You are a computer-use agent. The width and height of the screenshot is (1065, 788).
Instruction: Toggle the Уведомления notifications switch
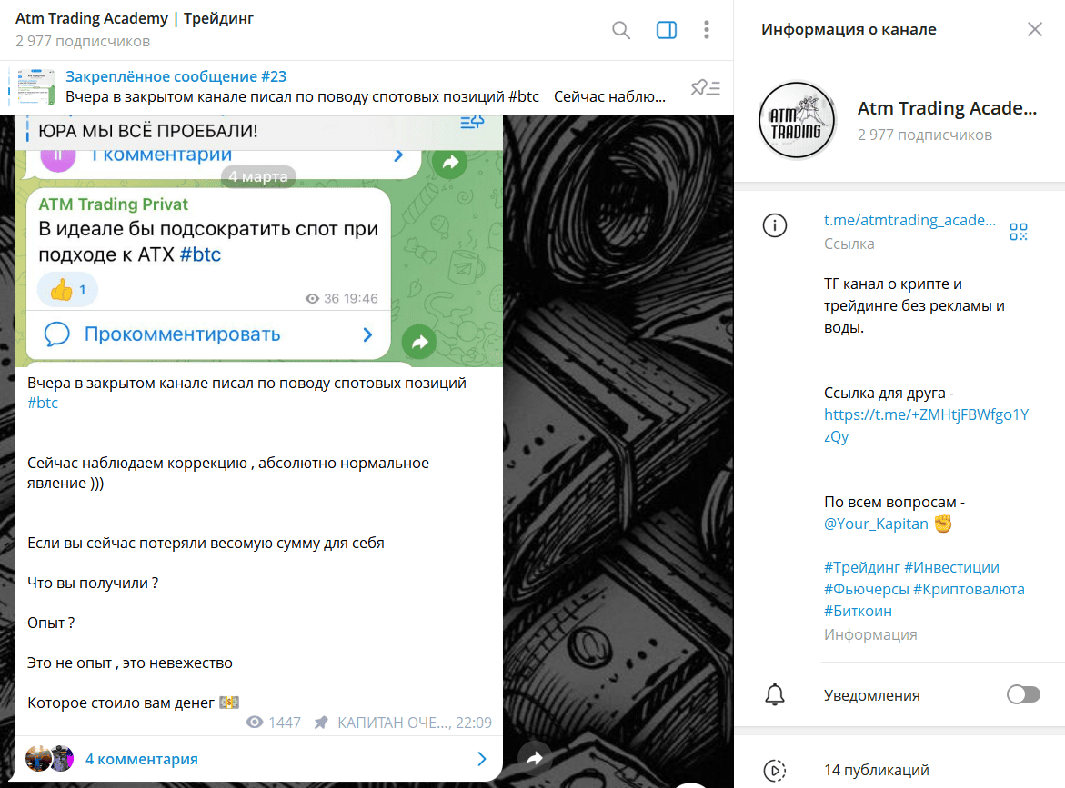1023,695
